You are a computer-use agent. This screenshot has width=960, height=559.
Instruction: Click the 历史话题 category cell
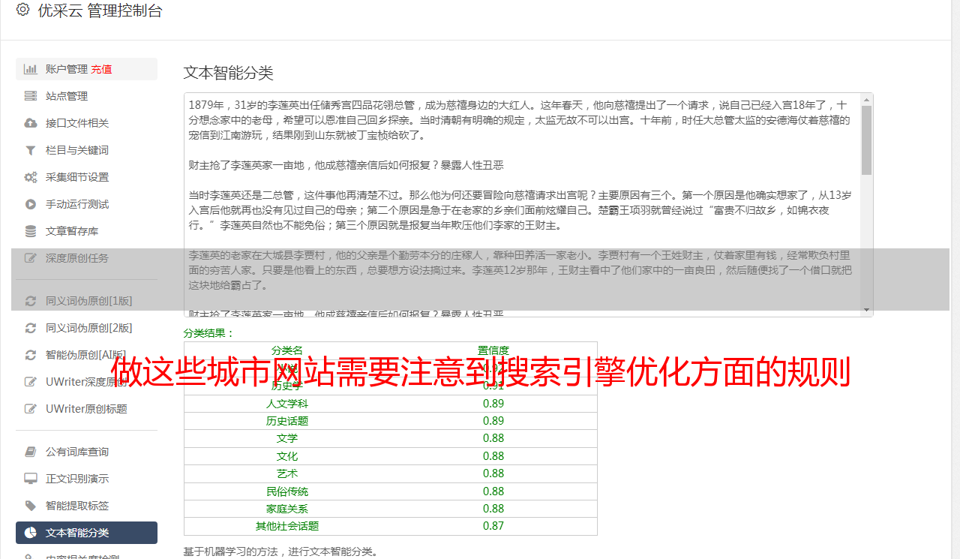click(x=287, y=421)
